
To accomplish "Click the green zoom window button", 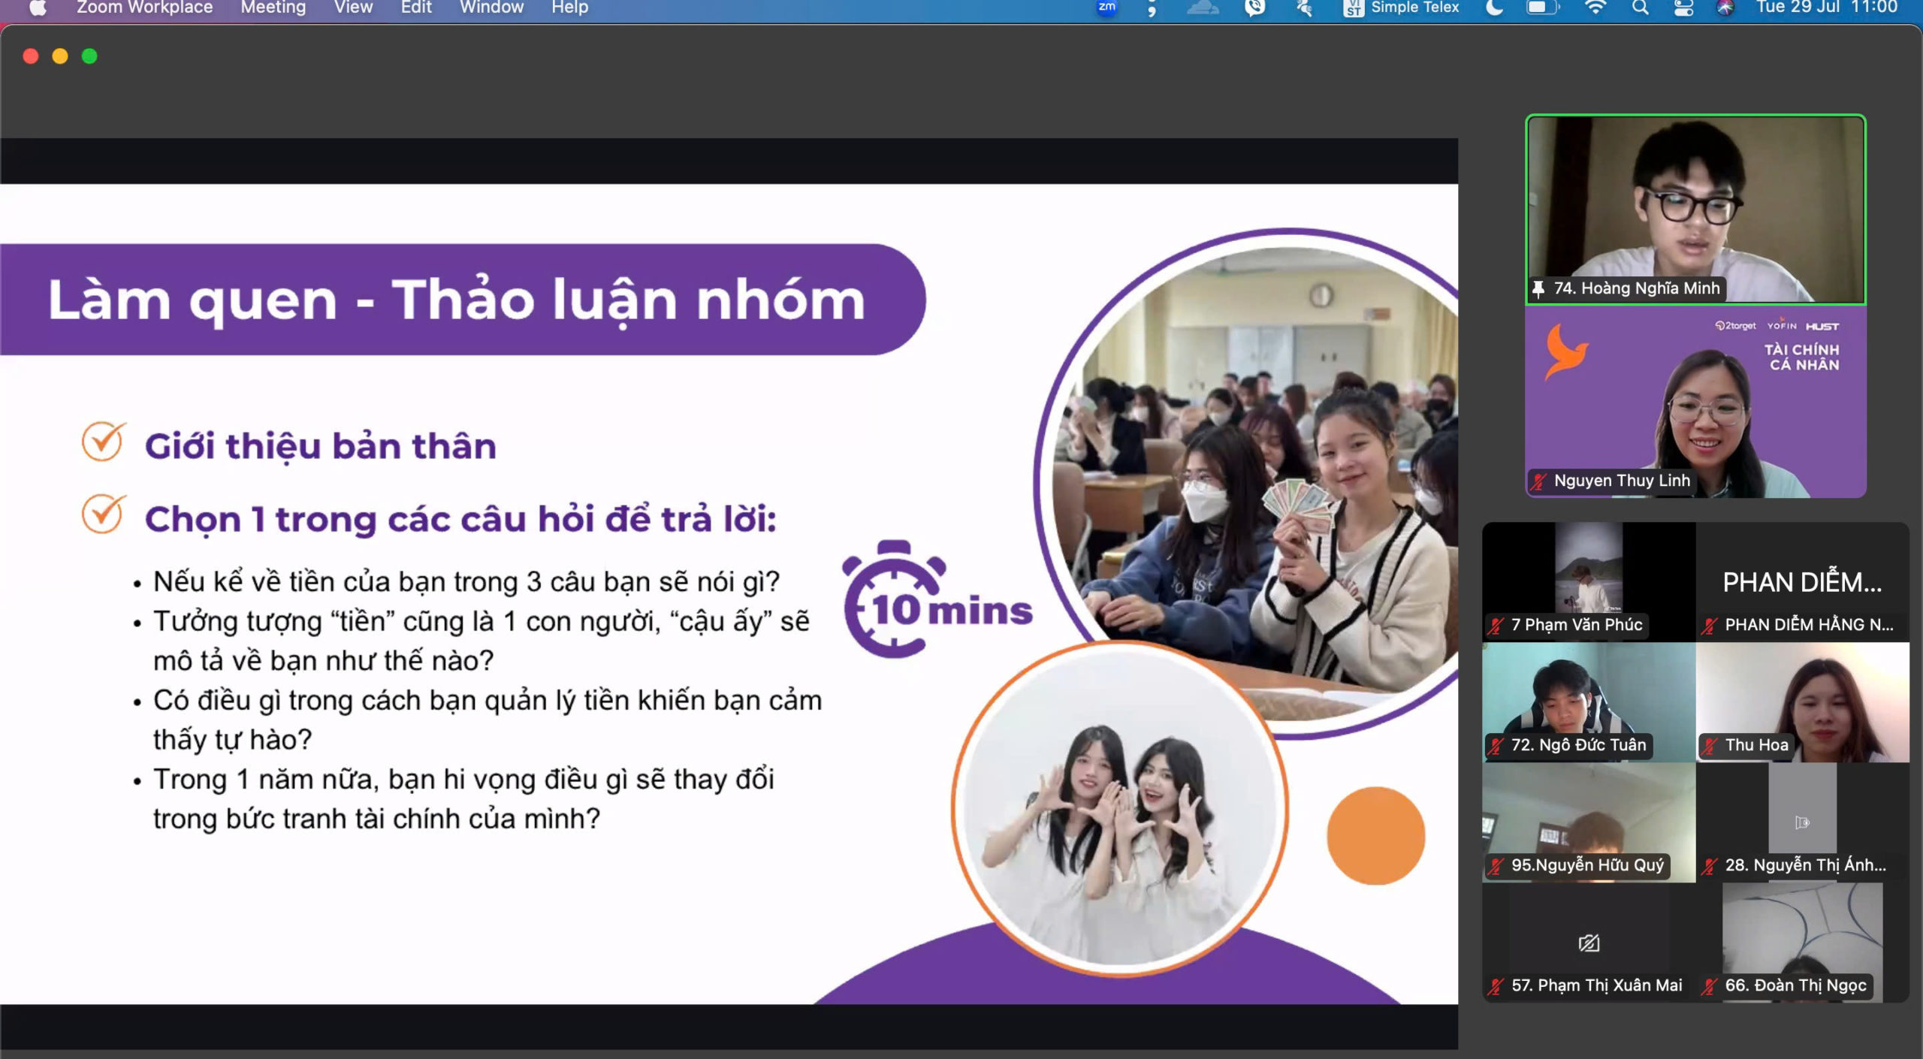I will point(89,56).
